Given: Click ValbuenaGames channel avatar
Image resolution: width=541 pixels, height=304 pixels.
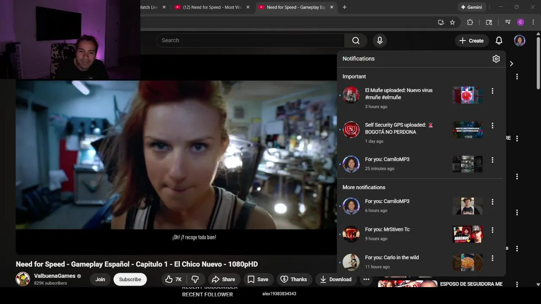Looking at the screenshot, I should (23, 279).
